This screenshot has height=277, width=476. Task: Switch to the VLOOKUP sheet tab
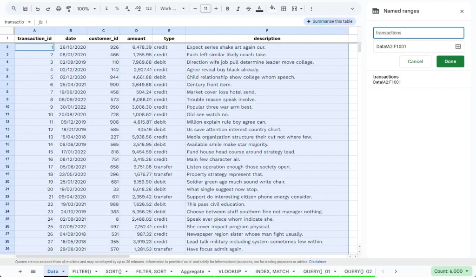click(230, 271)
